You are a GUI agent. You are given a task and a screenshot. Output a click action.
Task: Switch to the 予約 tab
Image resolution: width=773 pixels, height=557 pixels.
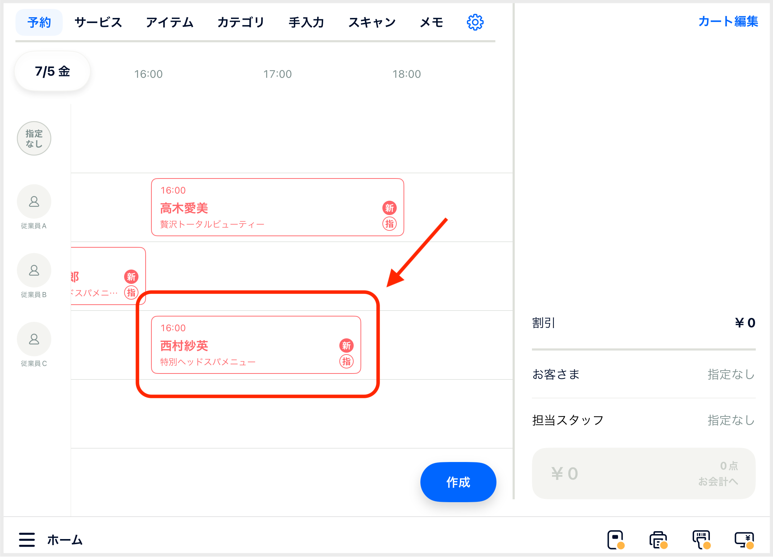pyautogui.click(x=39, y=23)
